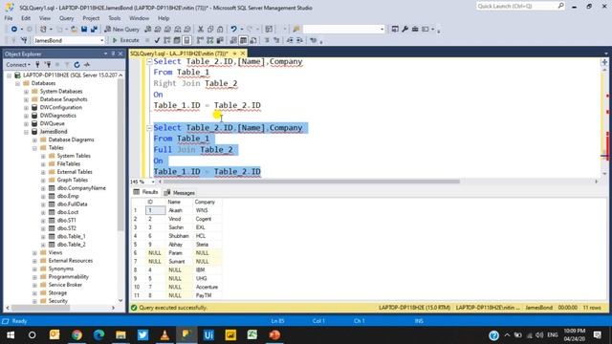Open the File menu
Image resolution: width=612 pixels, height=344 pixels.
(x=9, y=18)
